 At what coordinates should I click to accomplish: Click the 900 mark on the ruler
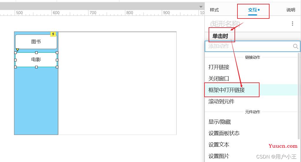pyautogui.click(x=166, y=13)
